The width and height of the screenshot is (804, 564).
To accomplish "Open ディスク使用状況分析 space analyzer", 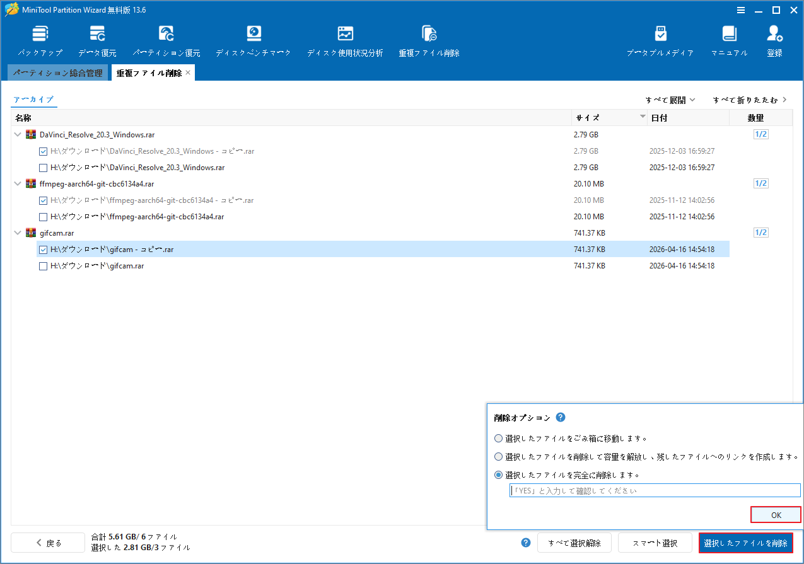I will pyautogui.click(x=345, y=42).
